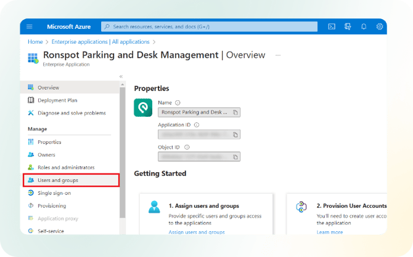The image size is (413, 257).
Task: Open the portal settings gear
Action: [380, 26]
